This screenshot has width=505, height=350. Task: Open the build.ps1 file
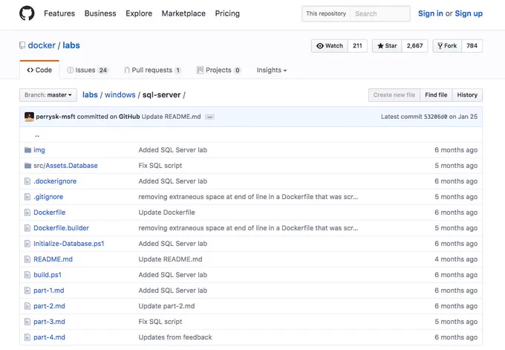(x=48, y=275)
